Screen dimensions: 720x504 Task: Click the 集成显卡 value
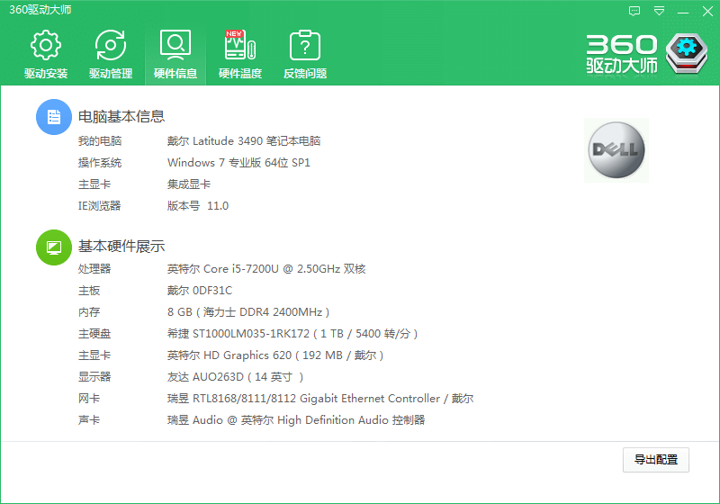[x=189, y=184]
